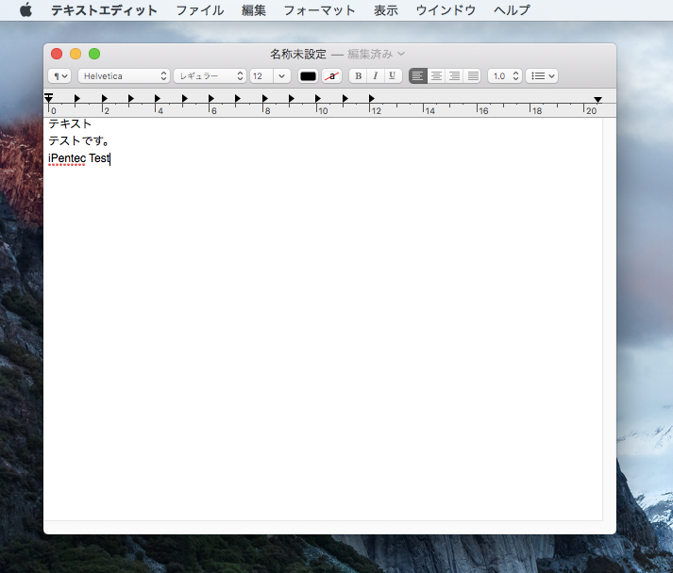Align text right
Viewport: 673px width, 573px height.
click(x=454, y=75)
